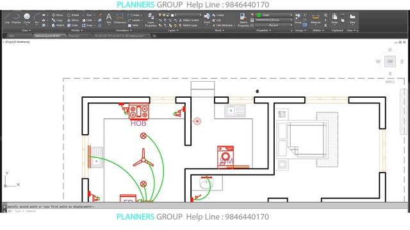The height and width of the screenshot is (230, 410).
Task: Open Layer Properties manager
Action: pos(151,20)
